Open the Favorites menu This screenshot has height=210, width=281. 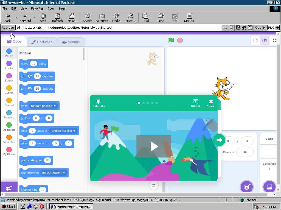[37, 8]
